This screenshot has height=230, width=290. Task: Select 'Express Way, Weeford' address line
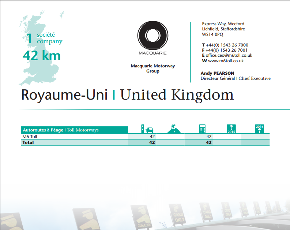[x=223, y=24]
